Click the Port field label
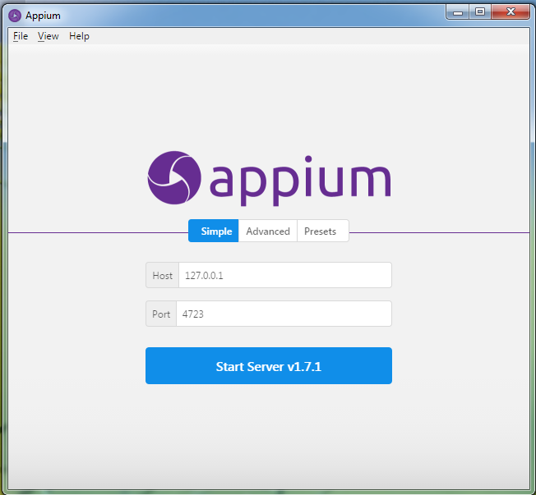Viewport: 536px width, 495px height. pyautogui.click(x=161, y=314)
